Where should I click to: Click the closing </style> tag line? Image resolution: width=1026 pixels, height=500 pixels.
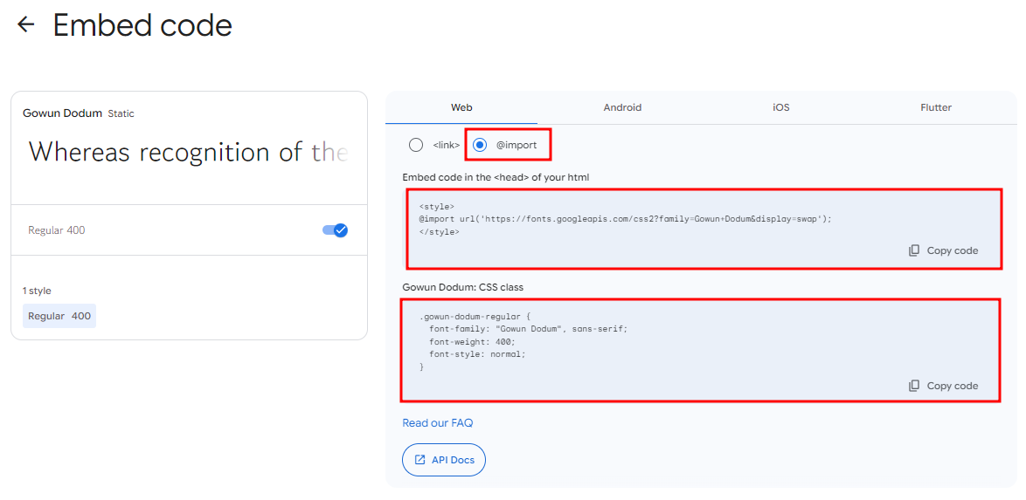439,231
